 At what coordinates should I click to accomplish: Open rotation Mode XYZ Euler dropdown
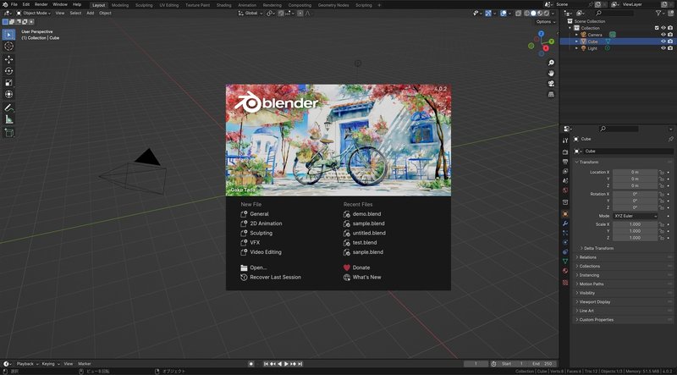tap(635, 216)
